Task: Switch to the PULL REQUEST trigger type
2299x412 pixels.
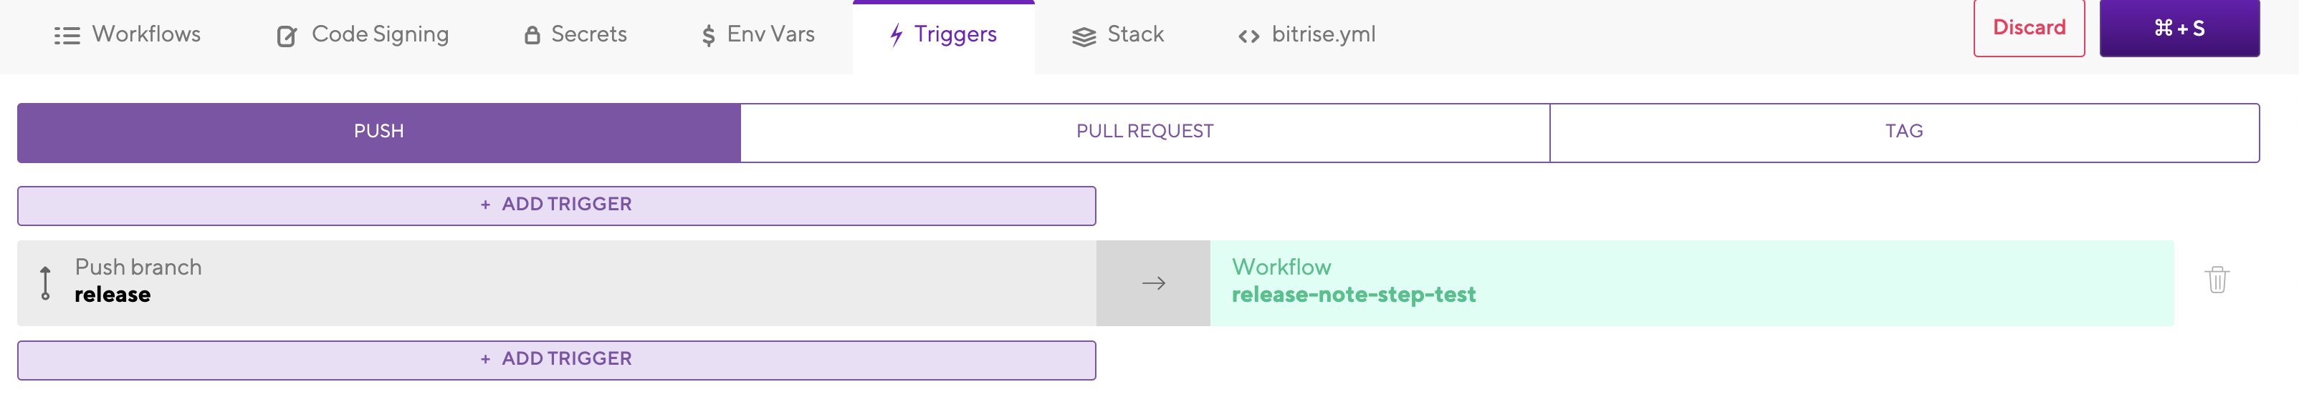Action: pyautogui.click(x=1144, y=132)
